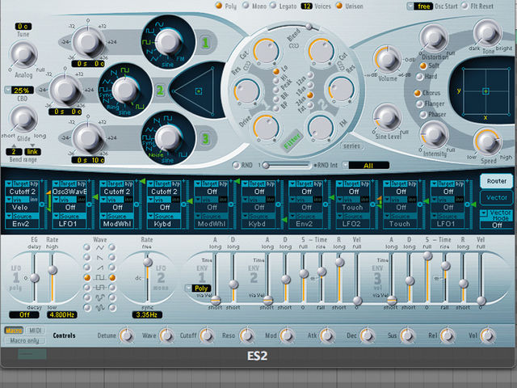Click the LFO 2 rate field showing 3.35Hz
This screenshot has height=388, width=517.
point(147,314)
